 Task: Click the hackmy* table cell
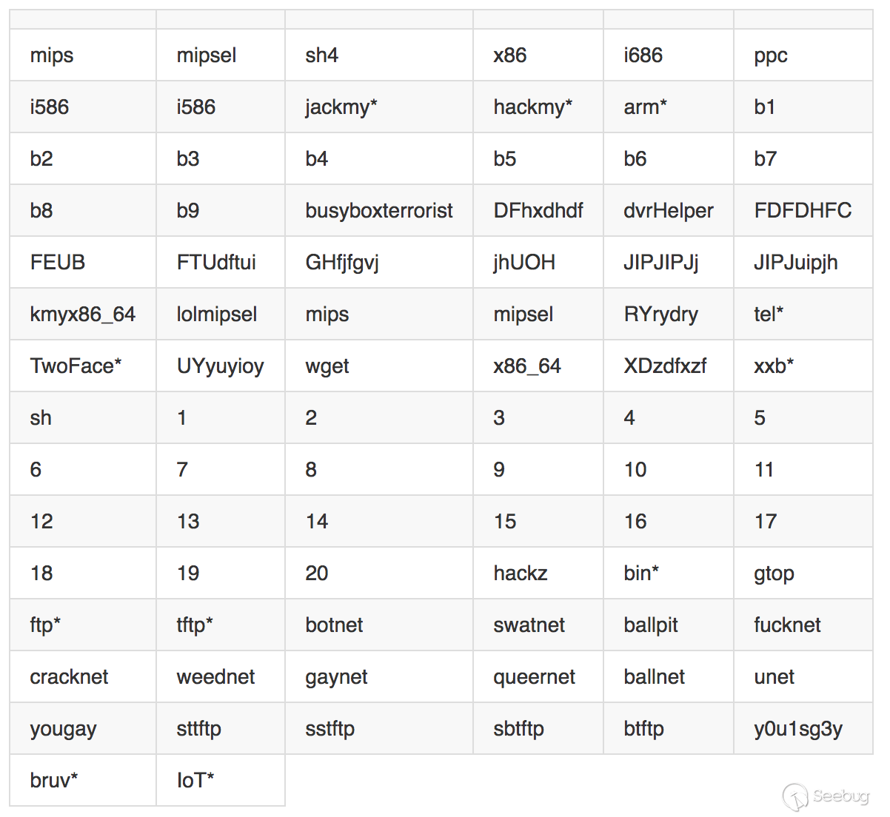[532, 107]
